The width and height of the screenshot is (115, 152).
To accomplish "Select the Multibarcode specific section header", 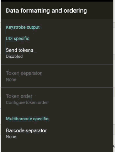I will click(x=27, y=119).
